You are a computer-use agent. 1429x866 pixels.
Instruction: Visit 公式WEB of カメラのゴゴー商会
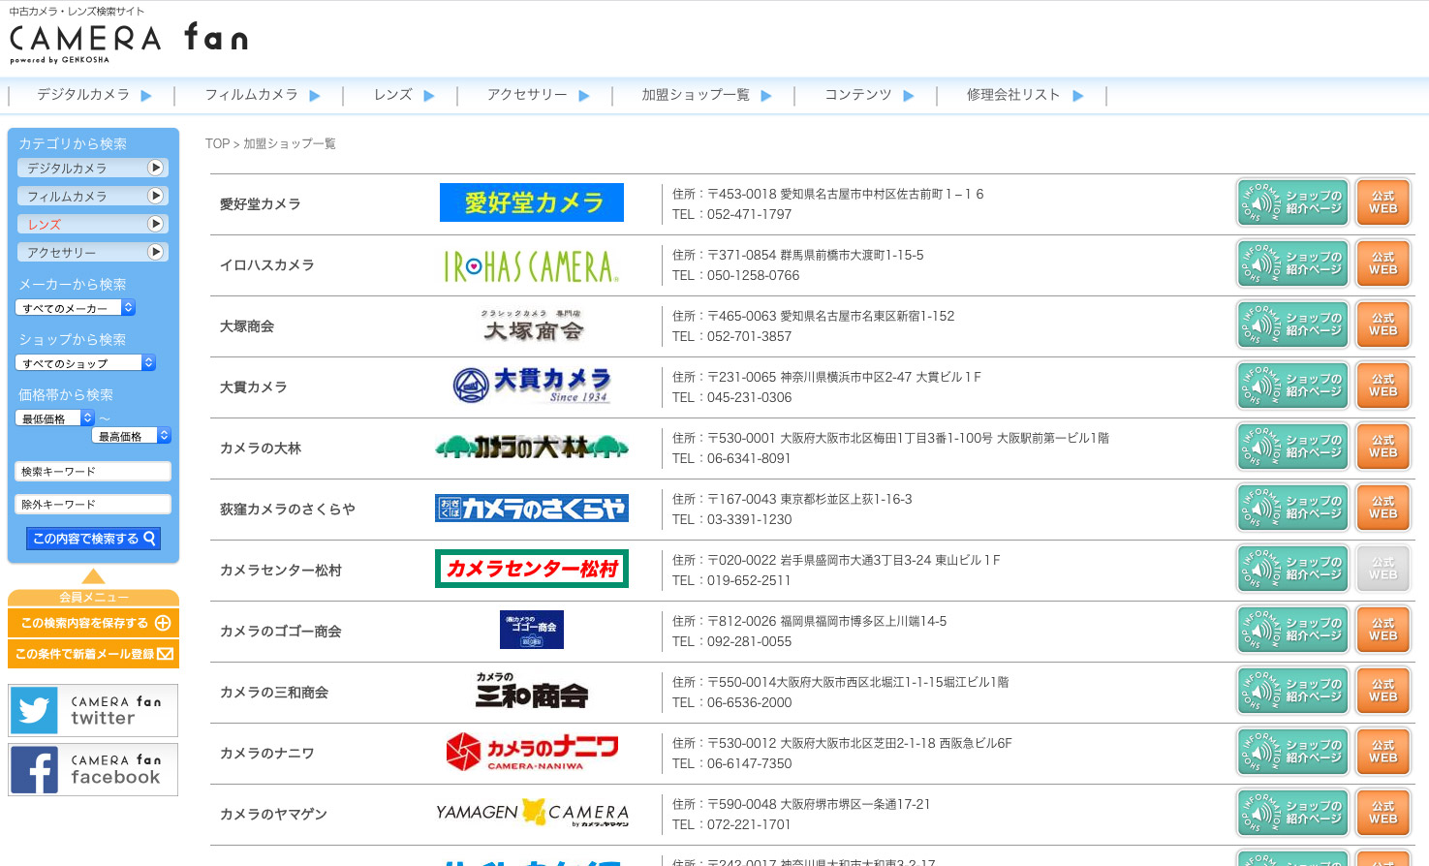point(1383,630)
